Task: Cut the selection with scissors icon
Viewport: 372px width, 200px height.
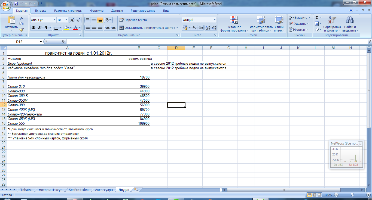Action: tap(22, 18)
